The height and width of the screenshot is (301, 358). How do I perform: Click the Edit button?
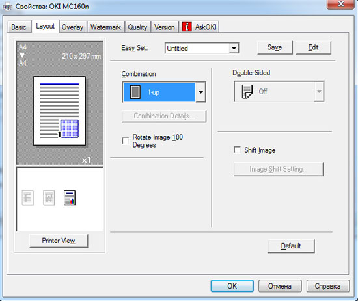coord(313,47)
